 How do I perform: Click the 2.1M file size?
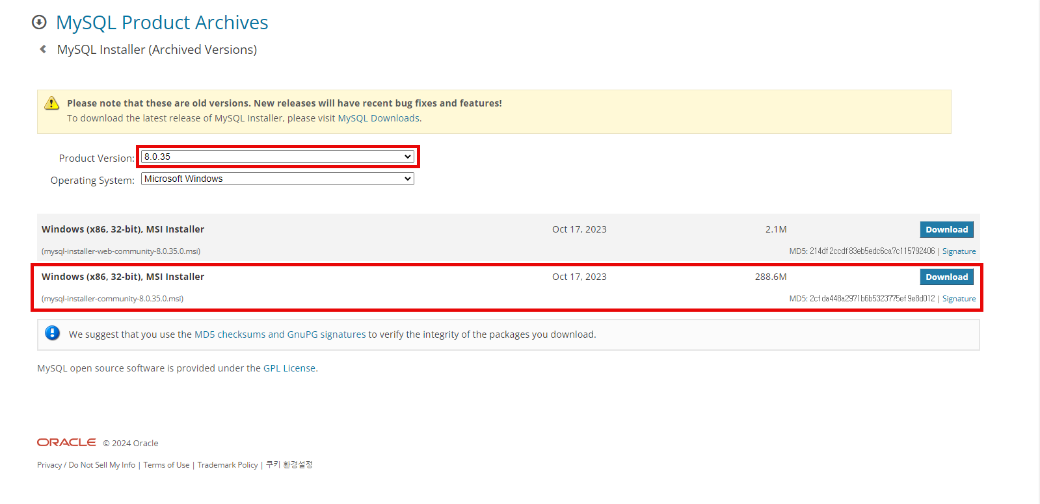coord(776,229)
